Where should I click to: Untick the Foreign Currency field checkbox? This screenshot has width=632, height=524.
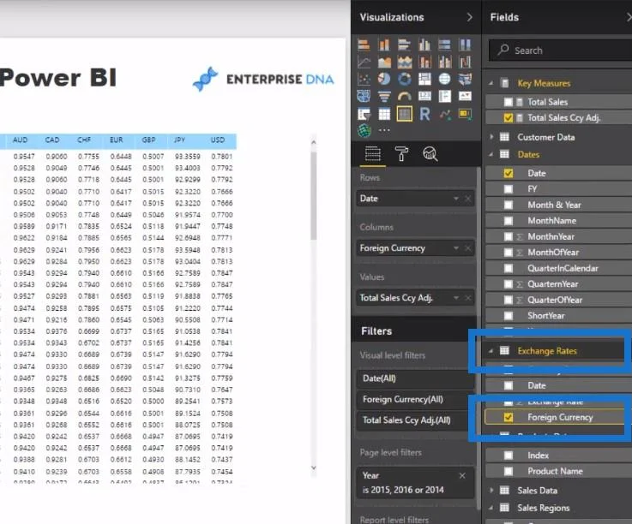click(x=509, y=417)
